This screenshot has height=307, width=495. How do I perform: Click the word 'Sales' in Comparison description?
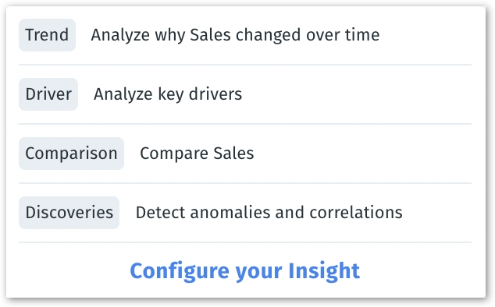coord(233,153)
